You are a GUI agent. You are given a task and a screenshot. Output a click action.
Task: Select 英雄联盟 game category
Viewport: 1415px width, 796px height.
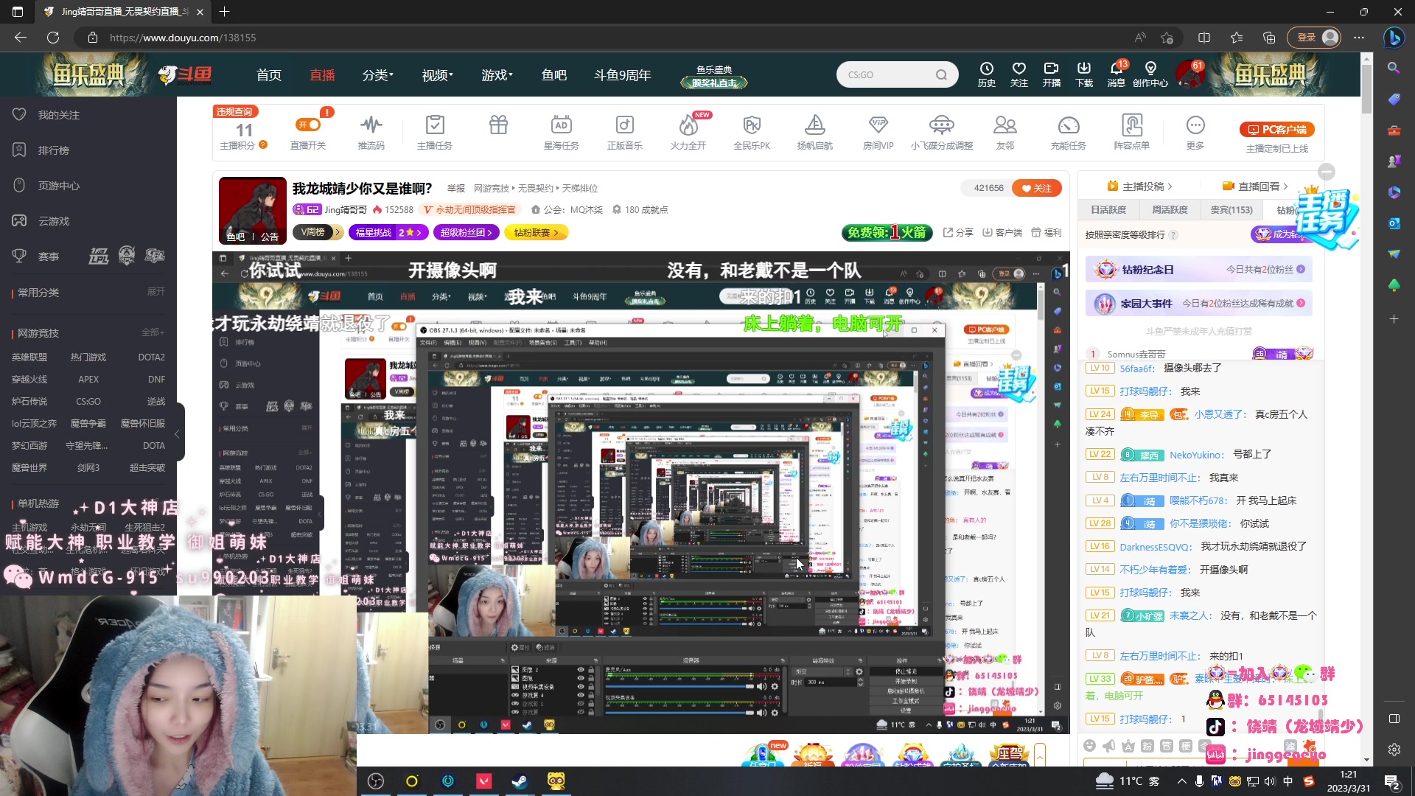pos(29,357)
